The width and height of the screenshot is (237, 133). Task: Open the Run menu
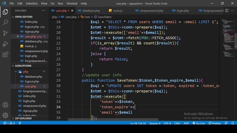[x=60, y=3]
